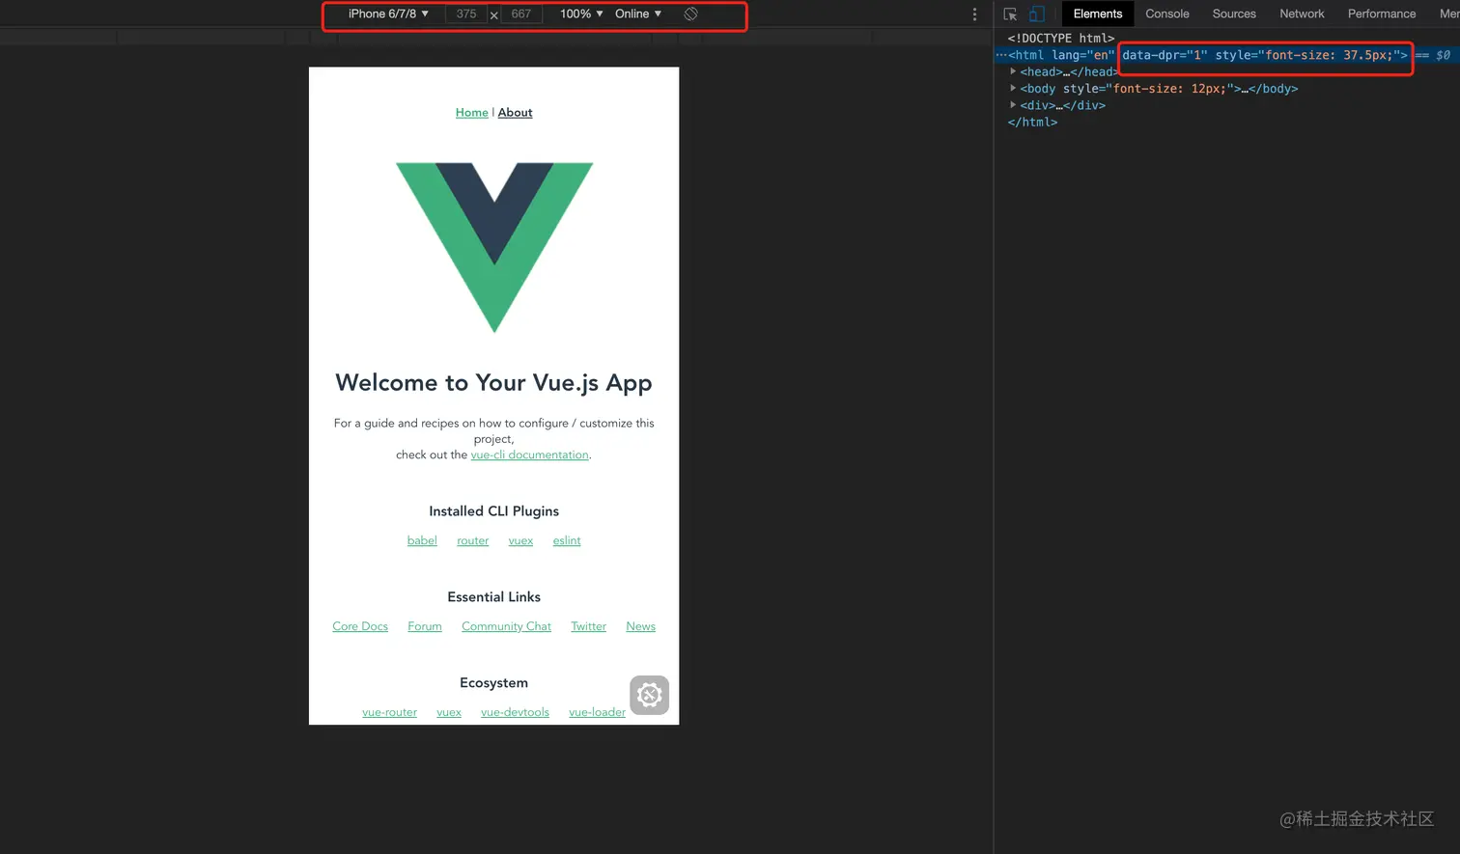The image size is (1460, 854).
Task: Toggle the device toolbar icon
Action: [x=1037, y=14]
